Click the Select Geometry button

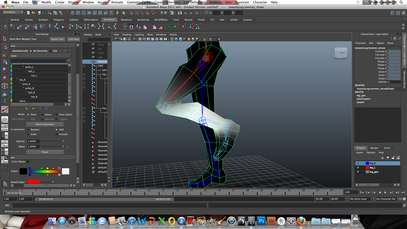[x=45, y=124]
